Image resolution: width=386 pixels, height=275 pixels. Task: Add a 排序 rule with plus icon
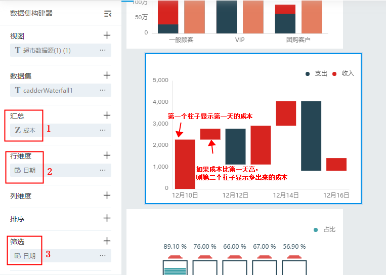coord(107,218)
